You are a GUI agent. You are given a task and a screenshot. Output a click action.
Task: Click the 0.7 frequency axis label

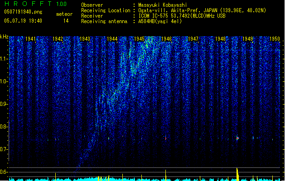4,149
